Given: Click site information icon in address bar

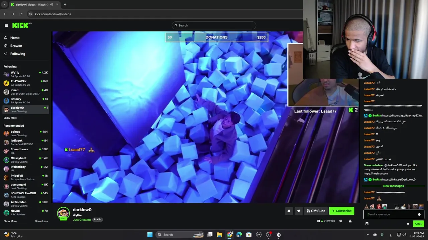Looking at the screenshot, I should click(30, 14).
